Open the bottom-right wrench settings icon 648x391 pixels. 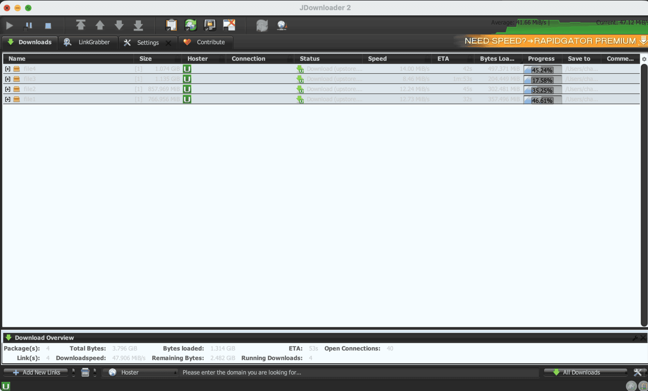click(638, 372)
